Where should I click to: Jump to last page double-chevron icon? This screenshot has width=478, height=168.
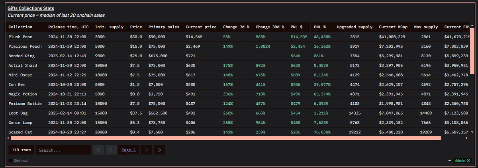159,150
